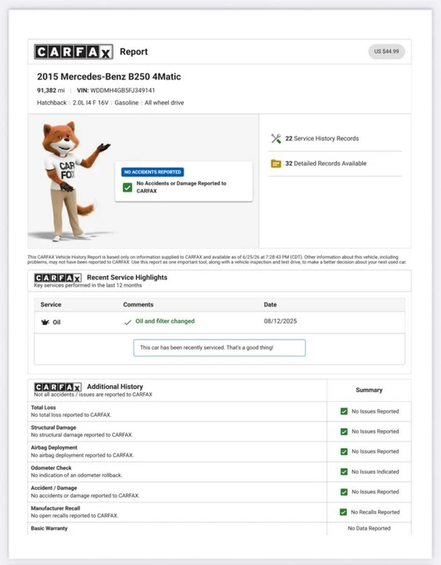Viewport: 441px width, 565px height.
Task: Click the Odometer Check green checkbox
Action: click(344, 472)
